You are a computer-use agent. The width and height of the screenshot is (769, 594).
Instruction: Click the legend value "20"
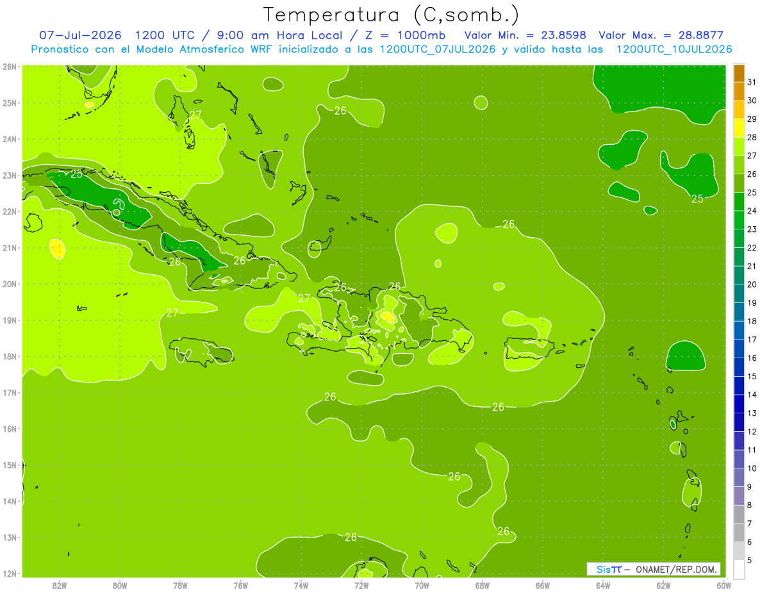pyautogui.click(x=752, y=285)
